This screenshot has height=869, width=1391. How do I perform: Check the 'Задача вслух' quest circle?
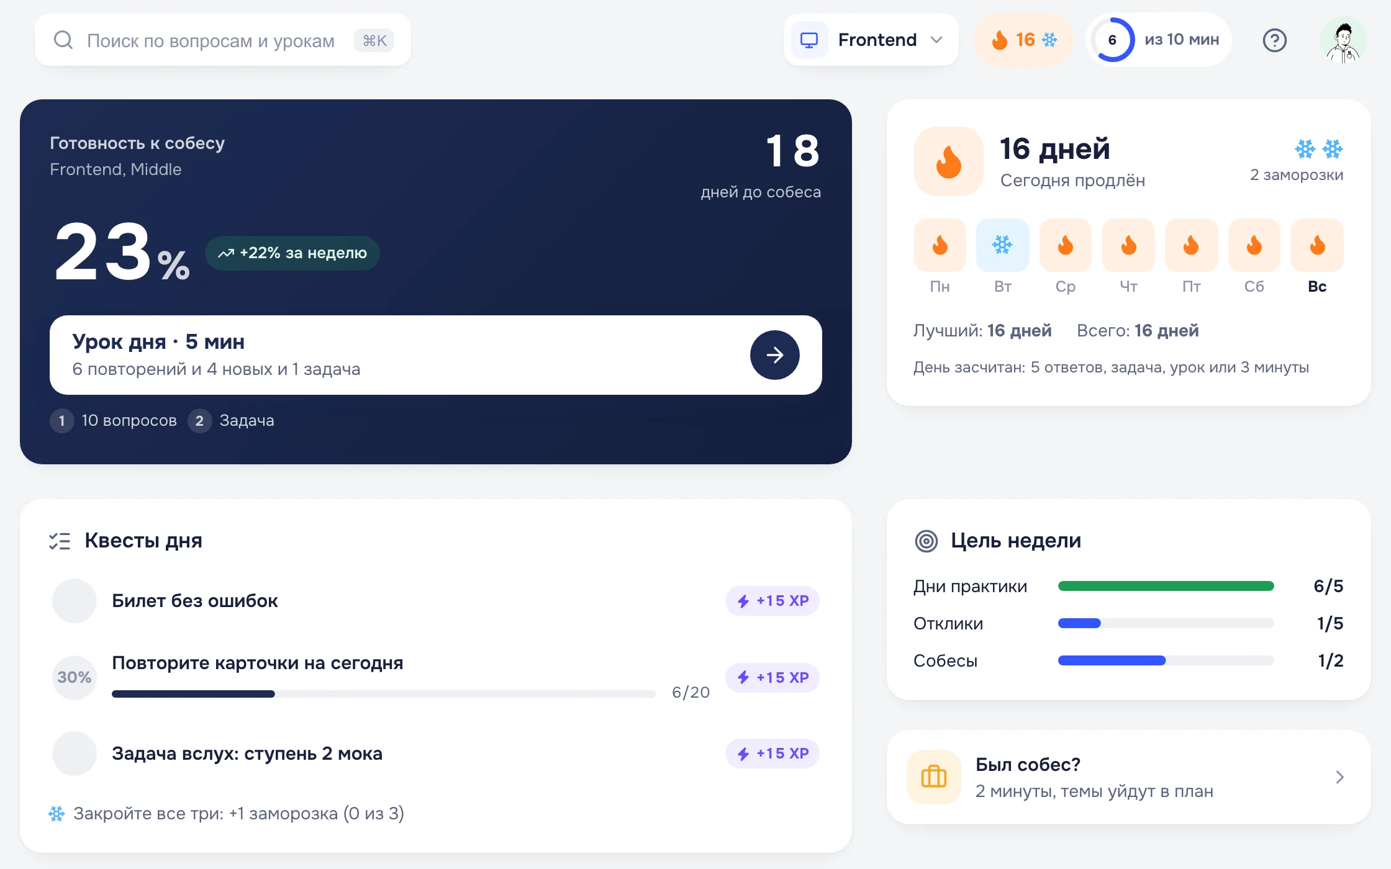click(x=75, y=754)
